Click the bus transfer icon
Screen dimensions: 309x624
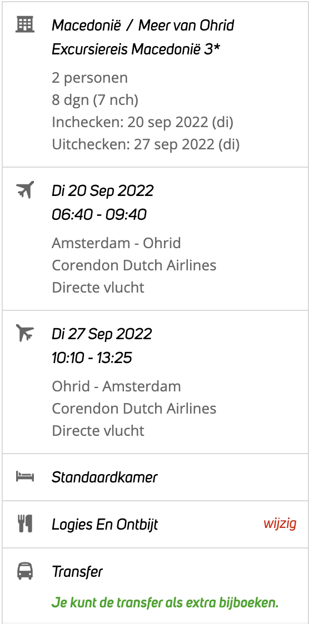click(25, 571)
